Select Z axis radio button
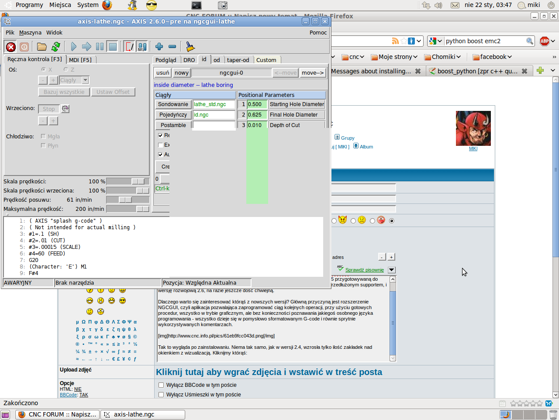This screenshot has width=559, height=420. [66, 69]
